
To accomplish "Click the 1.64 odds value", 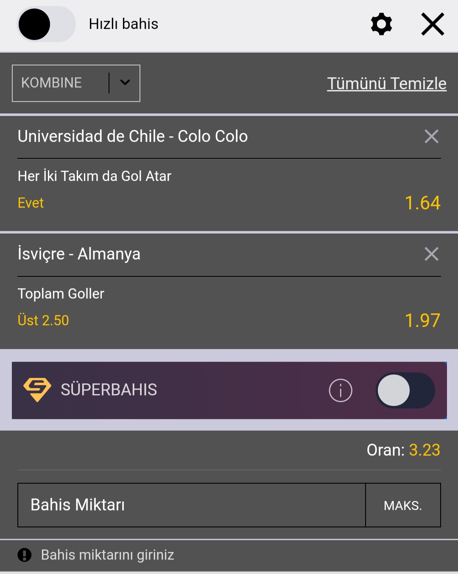I will [x=422, y=203].
